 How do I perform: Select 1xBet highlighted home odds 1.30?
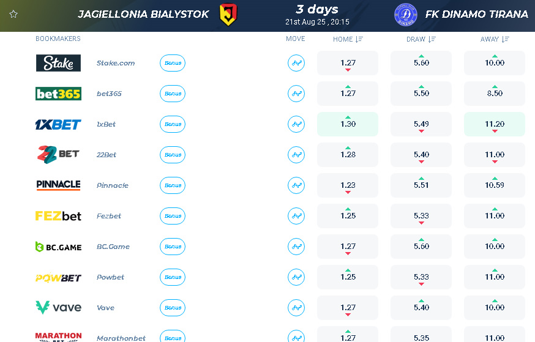coord(348,124)
